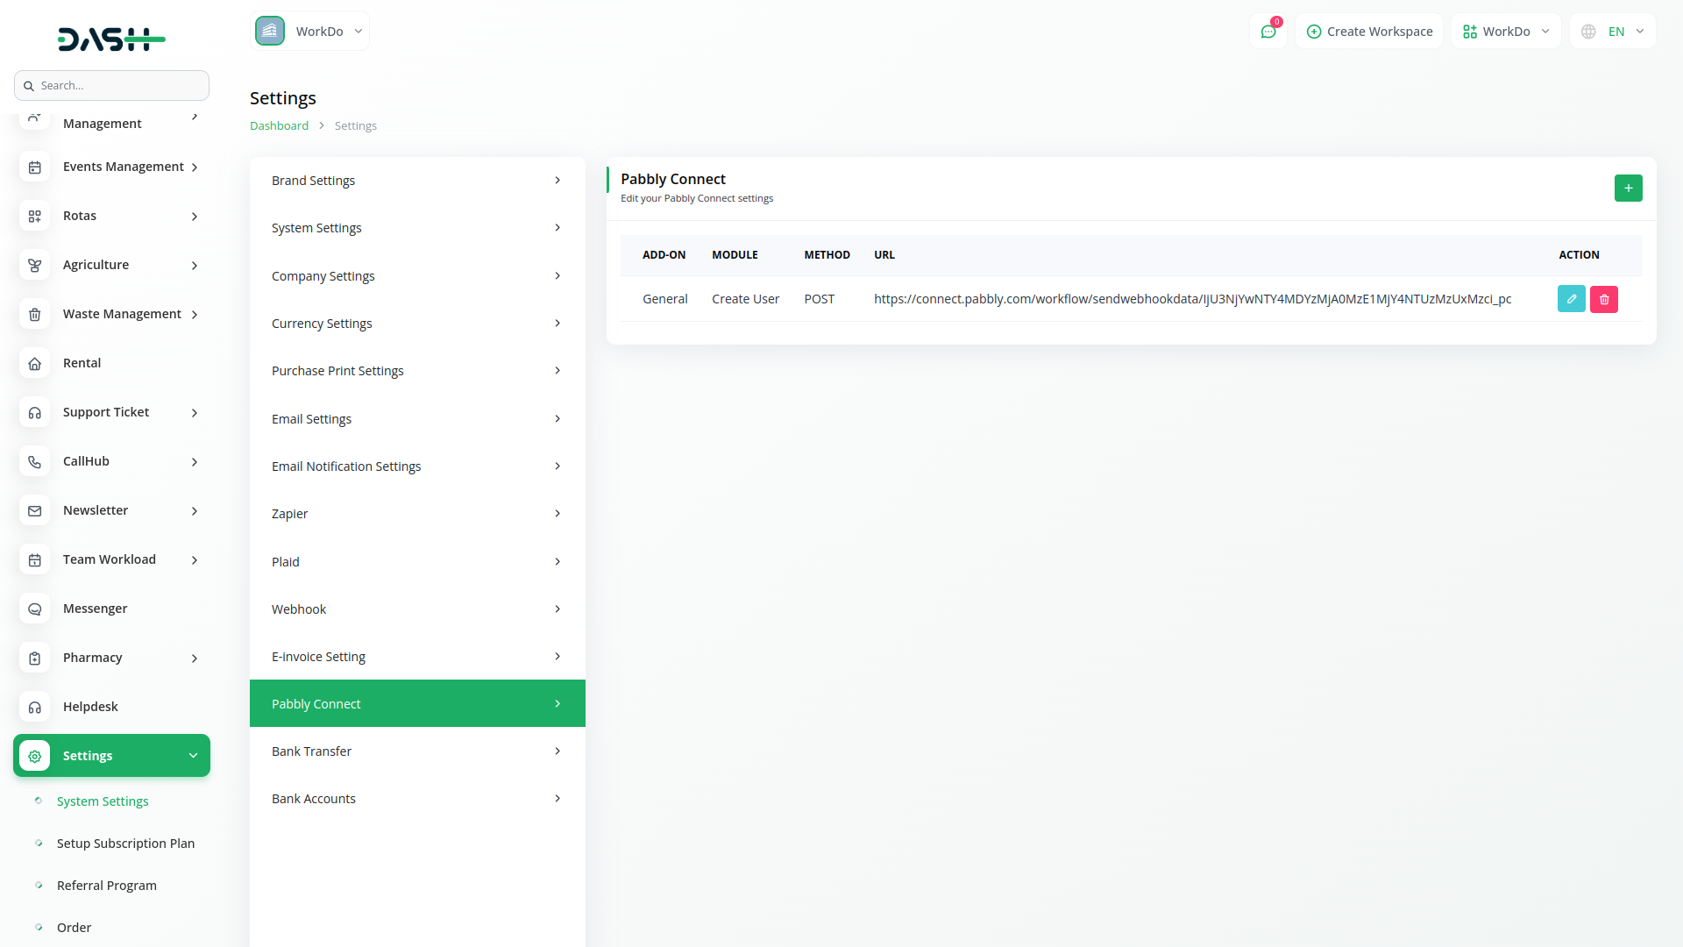Click the Agriculture plant icon
Screen dimensions: 1683x947
click(35, 265)
